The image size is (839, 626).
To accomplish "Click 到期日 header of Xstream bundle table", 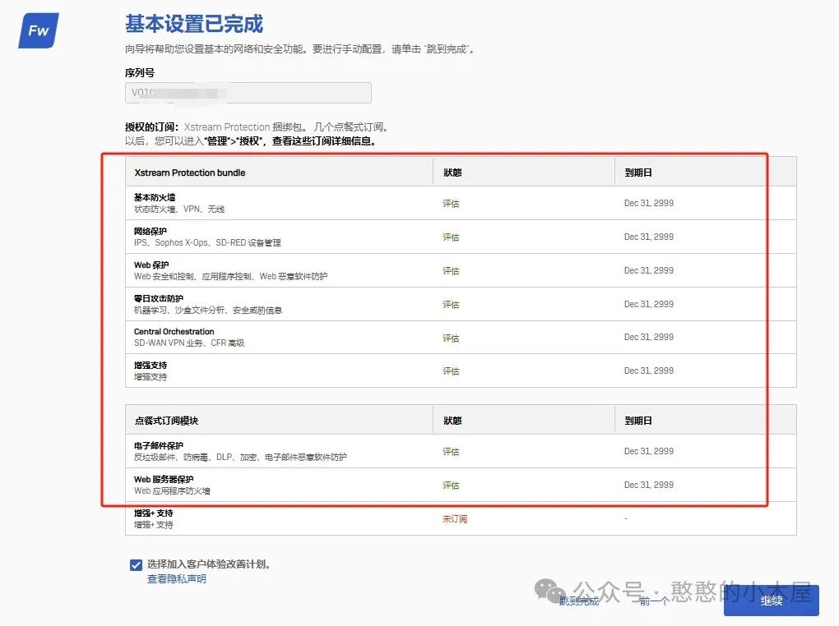I will (x=638, y=173).
